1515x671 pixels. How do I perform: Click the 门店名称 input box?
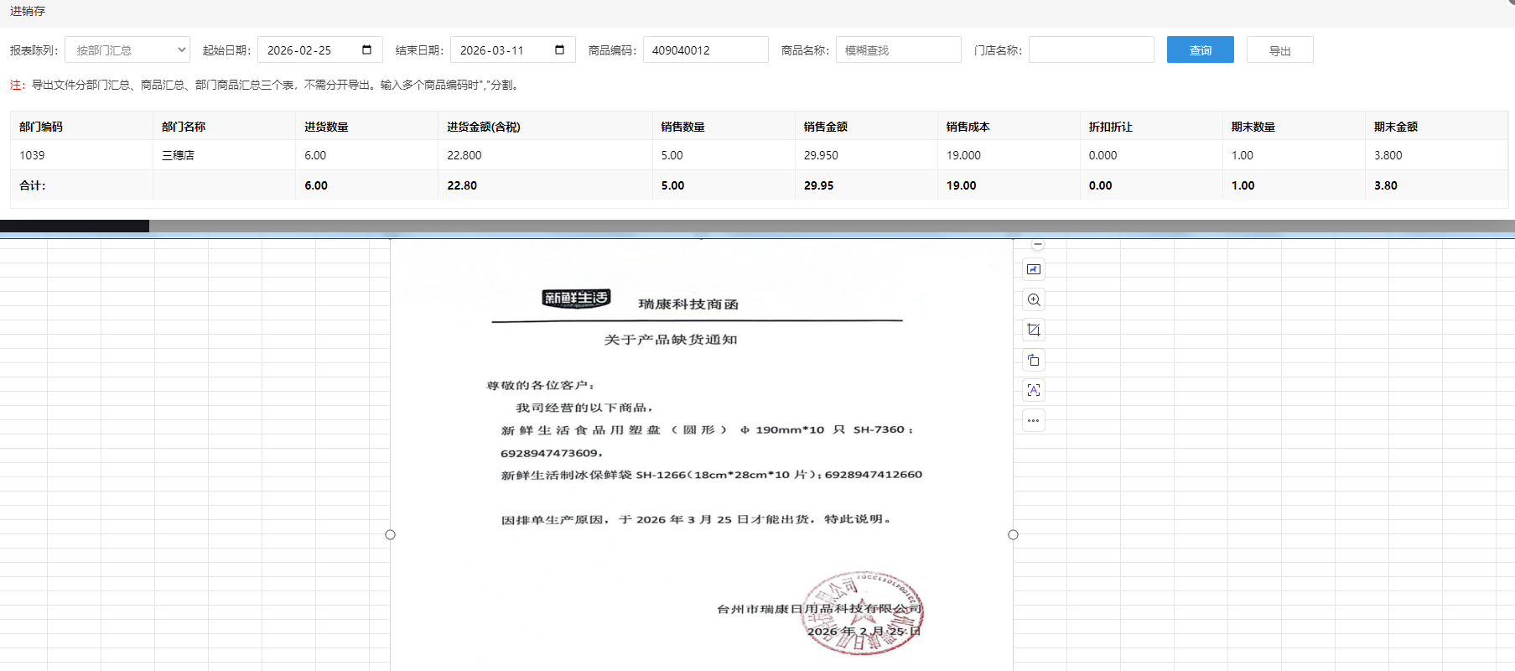click(x=1091, y=50)
